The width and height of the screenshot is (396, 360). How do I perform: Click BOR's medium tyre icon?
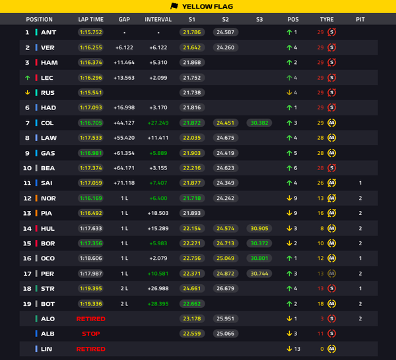tap(331, 243)
